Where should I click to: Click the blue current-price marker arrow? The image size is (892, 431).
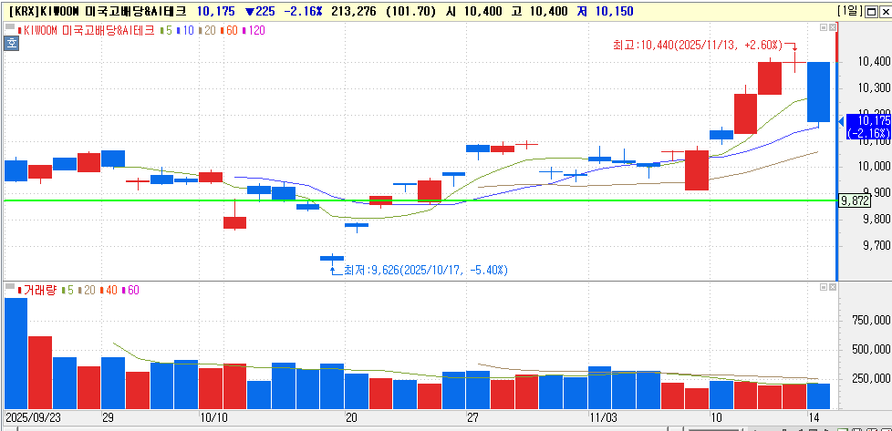[x=842, y=122]
